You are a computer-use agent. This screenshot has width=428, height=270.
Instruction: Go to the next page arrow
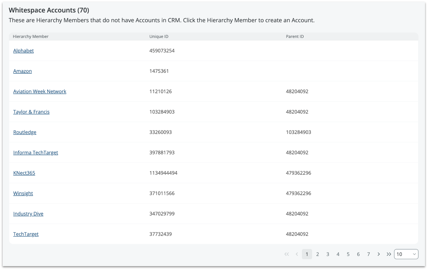(x=379, y=254)
